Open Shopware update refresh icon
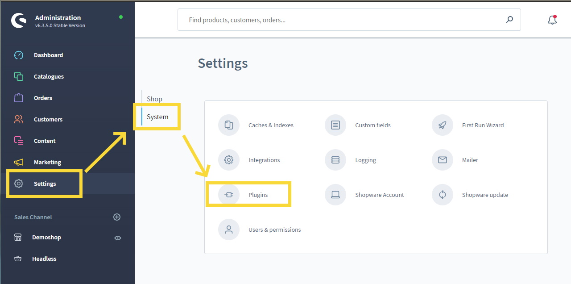 (443, 195)
